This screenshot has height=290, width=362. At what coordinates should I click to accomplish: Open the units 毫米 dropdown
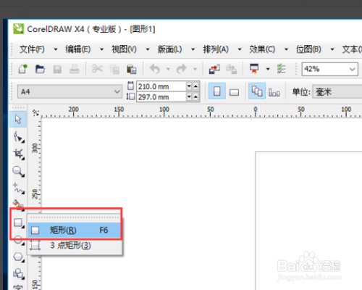337,91
